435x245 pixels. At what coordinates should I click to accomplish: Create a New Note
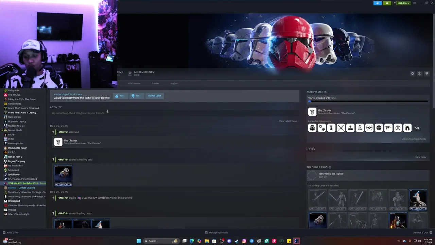coord(420,157)
